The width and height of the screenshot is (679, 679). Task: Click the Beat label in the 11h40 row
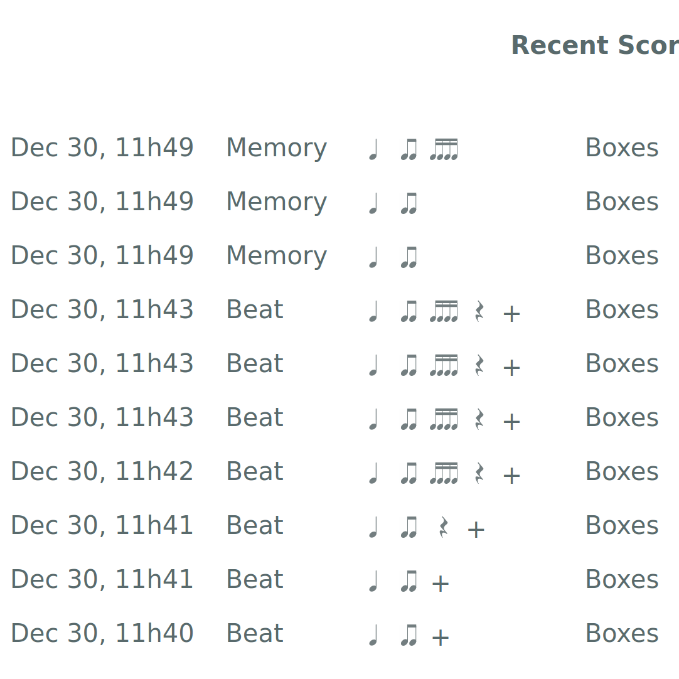click(x=255, y=634)
